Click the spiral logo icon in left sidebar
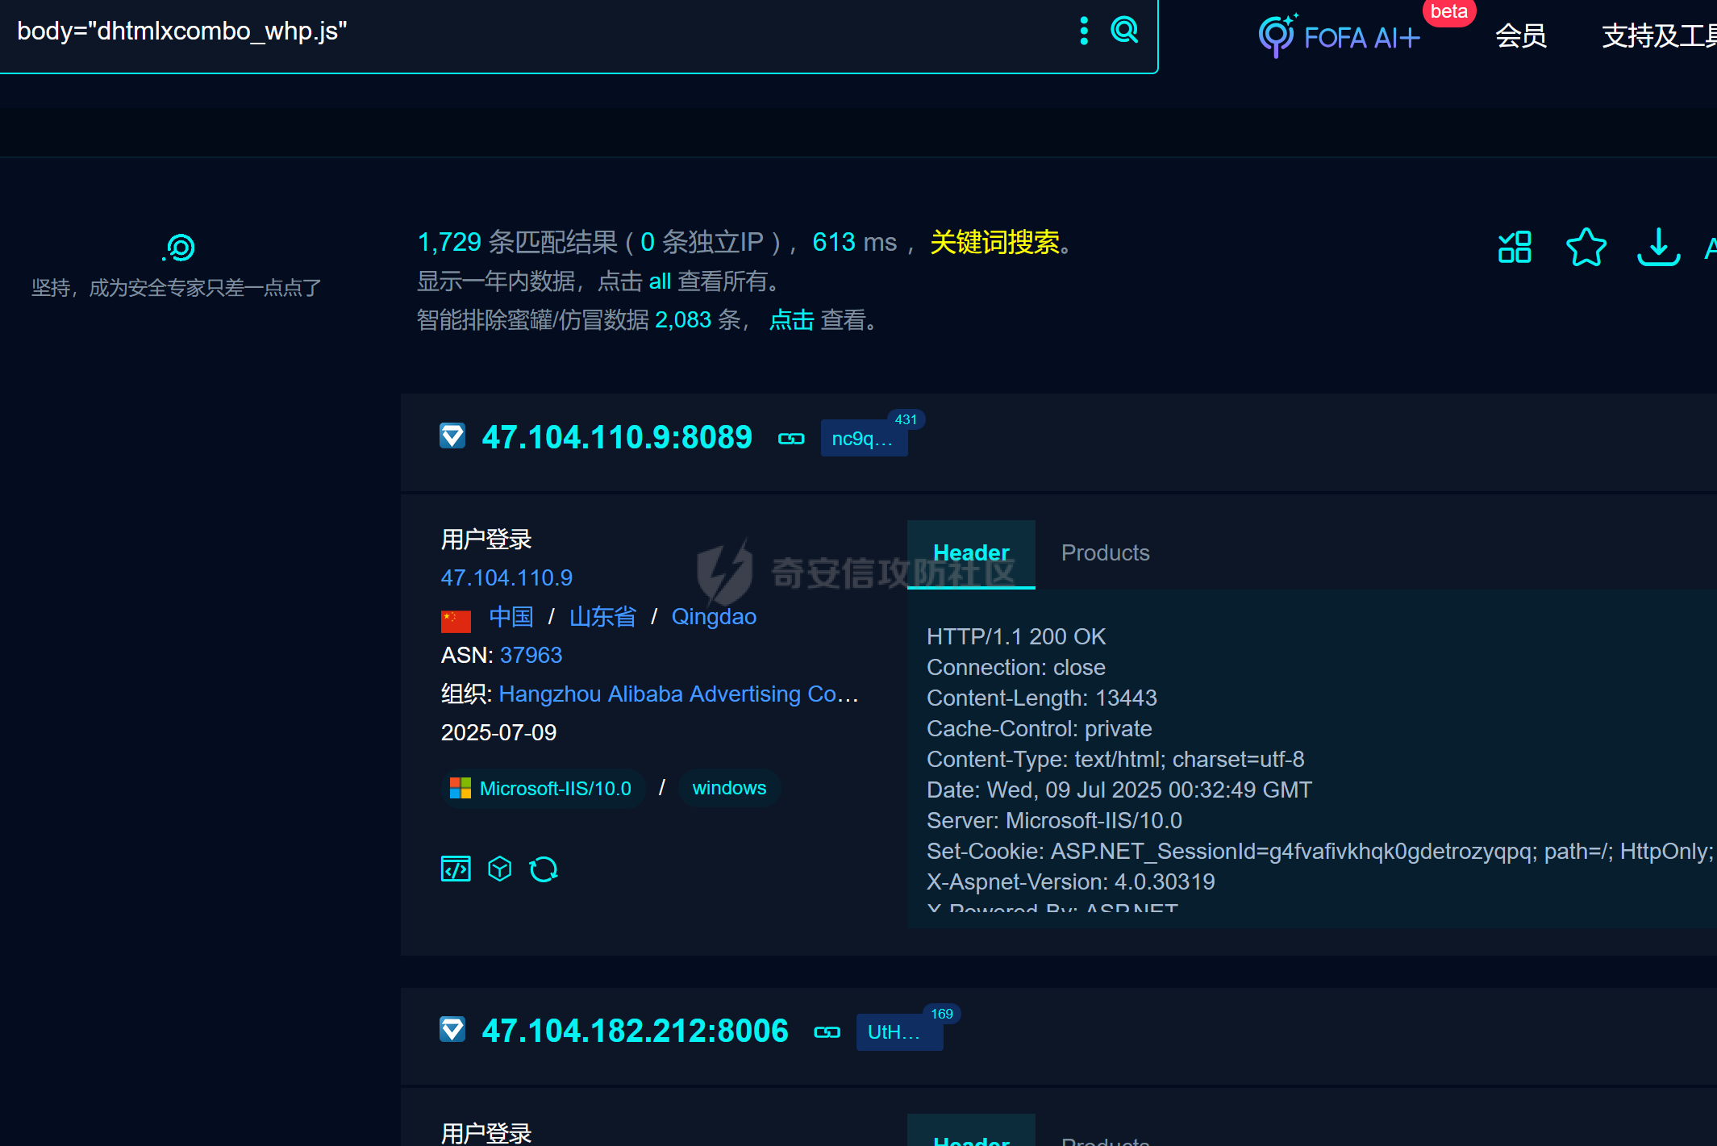 click(179, 248)
